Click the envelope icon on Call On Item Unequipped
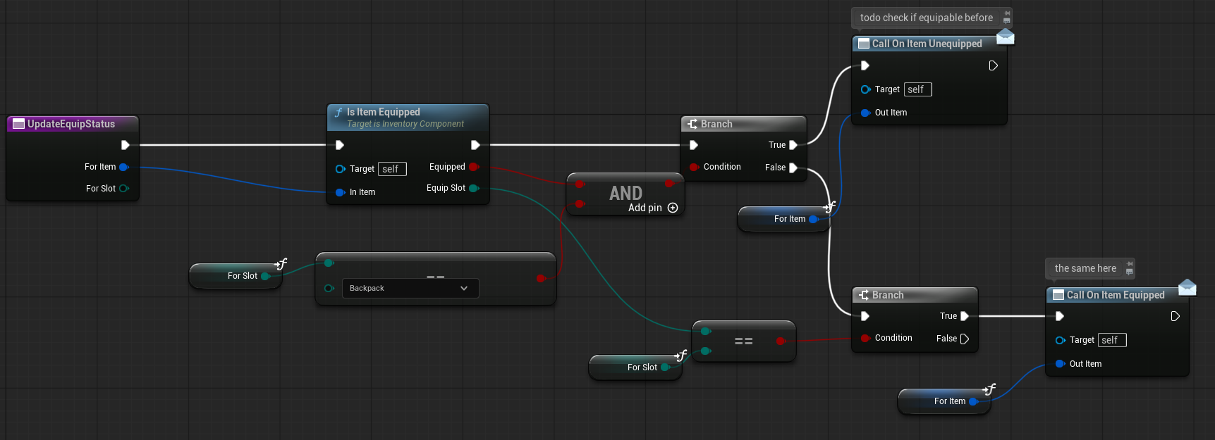This screenshot has width=1215, height=440. pyautogui.click(x=1005, y=37)
